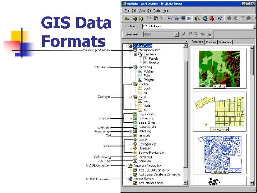Select customers.dbf table
Screen dimensions: 257x193
tap(147, 127)
